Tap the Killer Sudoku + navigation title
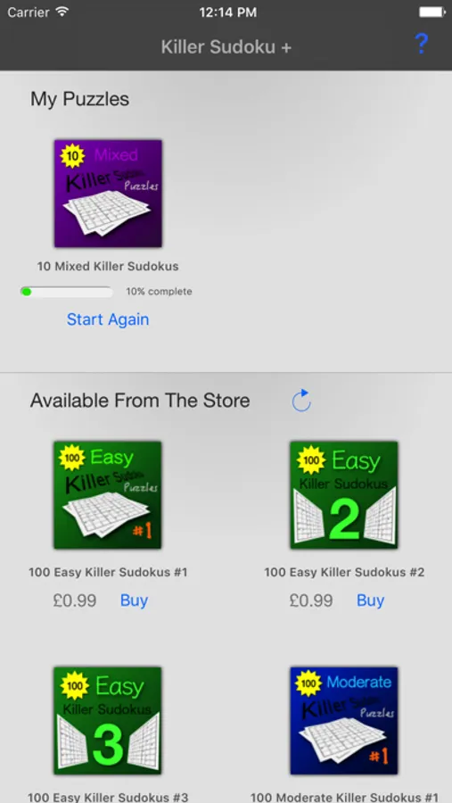 226,47
